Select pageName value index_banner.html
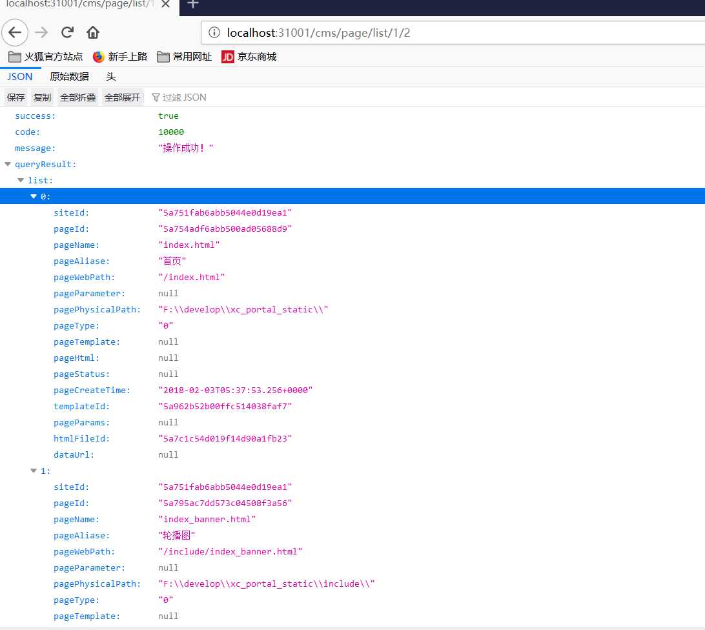Image resolution: width=705 pixels, height=630 pixels. click(207, 519)
